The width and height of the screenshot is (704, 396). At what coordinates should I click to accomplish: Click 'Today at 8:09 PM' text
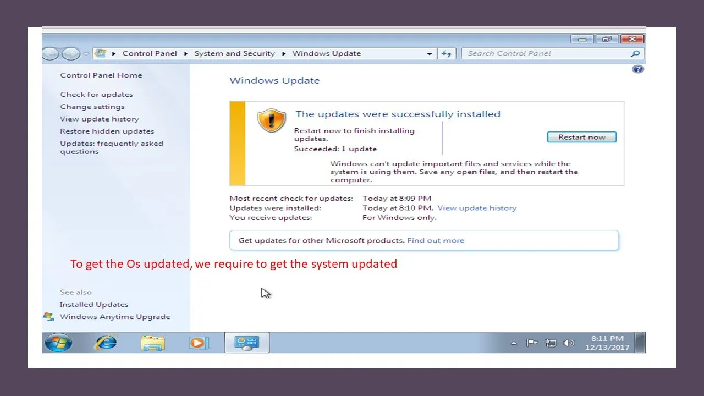pyautogui.click(x=397, y=198)
